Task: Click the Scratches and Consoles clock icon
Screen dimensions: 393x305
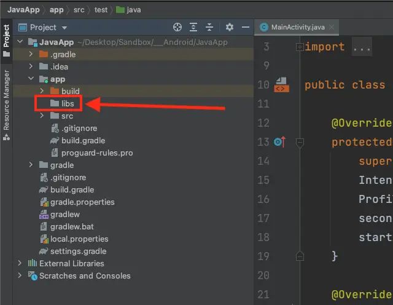Action: 33,275
